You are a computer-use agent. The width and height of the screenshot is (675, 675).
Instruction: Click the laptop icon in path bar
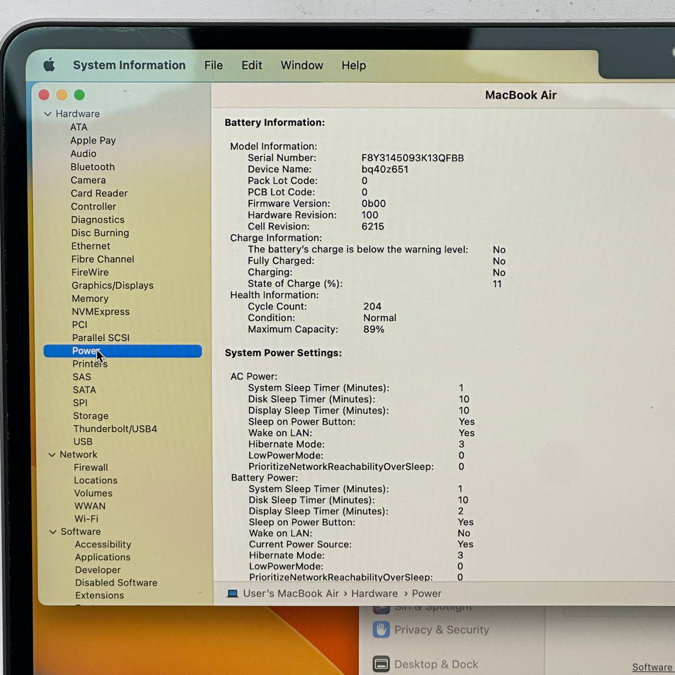232,593
